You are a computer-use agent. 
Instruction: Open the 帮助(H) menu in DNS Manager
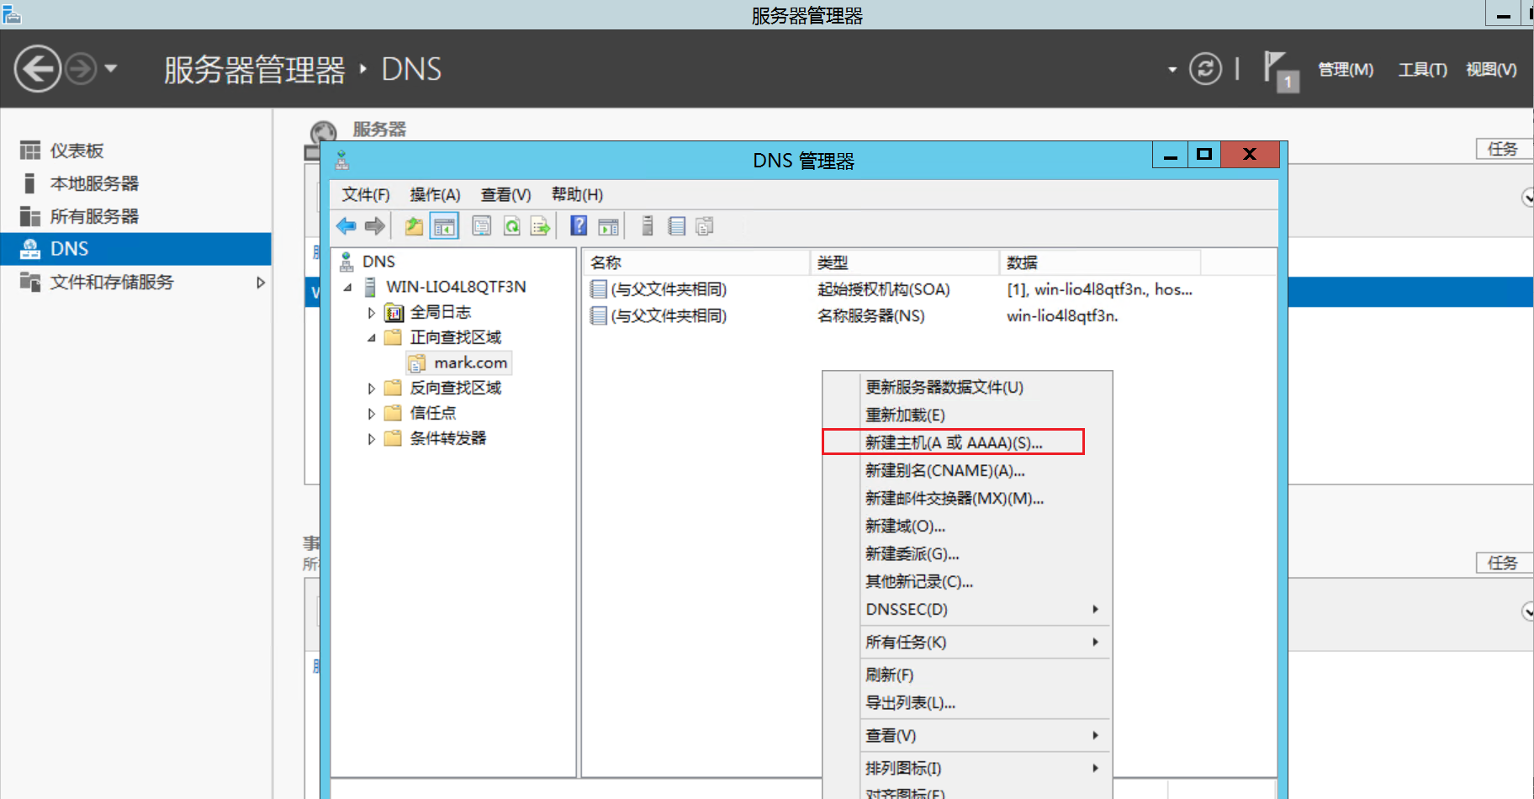point(577,195)
